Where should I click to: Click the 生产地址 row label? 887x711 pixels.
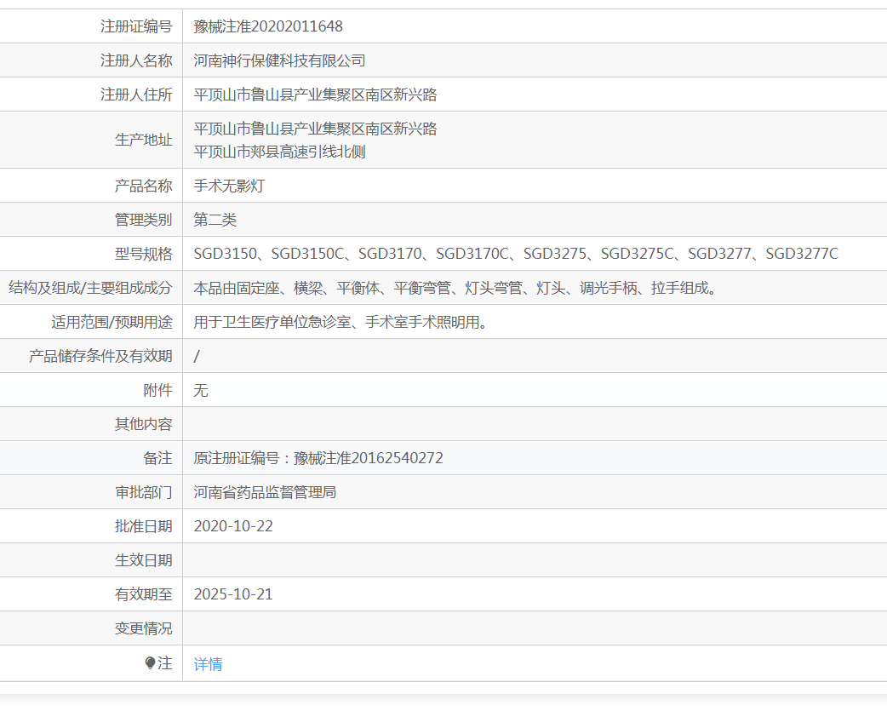[144, 140]
